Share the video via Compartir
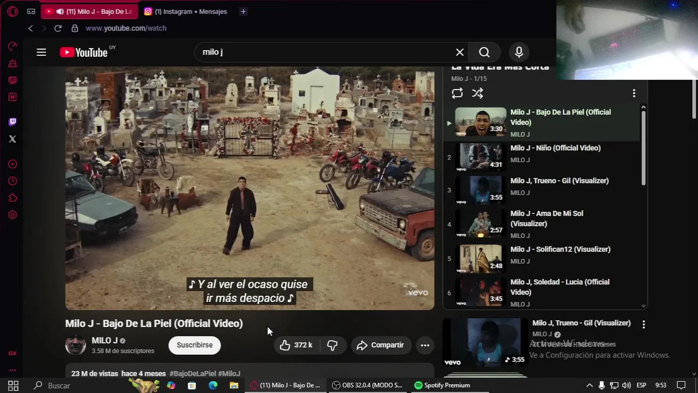Image resolution: width=698 pixels, height=393 pixels. pos(381,345)
